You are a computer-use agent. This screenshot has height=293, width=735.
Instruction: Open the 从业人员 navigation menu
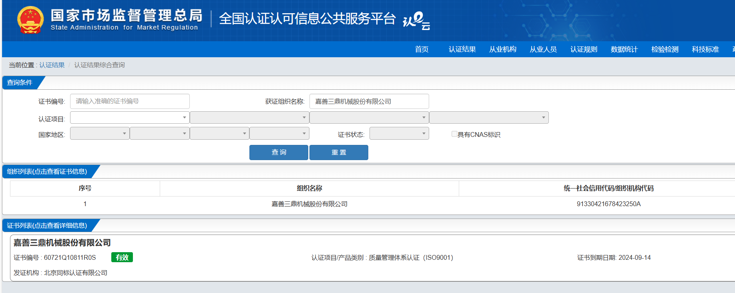click(543, 49)
